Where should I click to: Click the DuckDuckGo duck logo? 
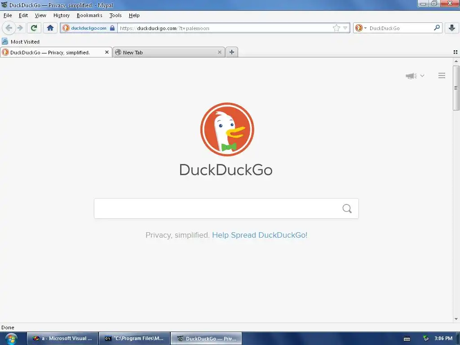pos(227,129)
